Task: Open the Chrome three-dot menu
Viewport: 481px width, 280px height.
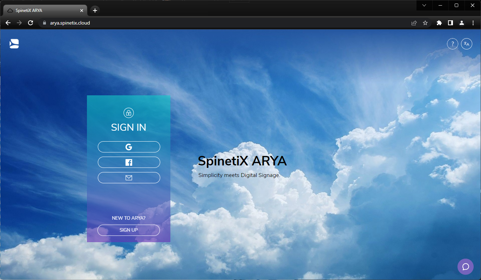Action: click(x=473, y=23)
